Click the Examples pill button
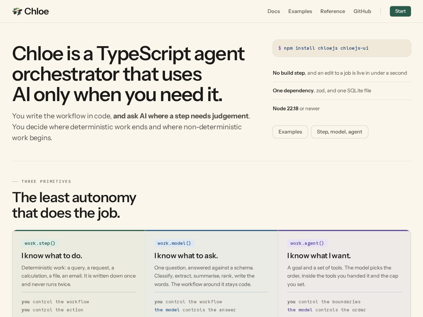This screenshot has height=317, width=423. pyautogui.click(x=290, y=132)
